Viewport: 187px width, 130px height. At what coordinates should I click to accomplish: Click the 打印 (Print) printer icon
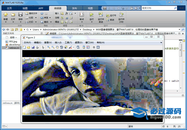27,22
